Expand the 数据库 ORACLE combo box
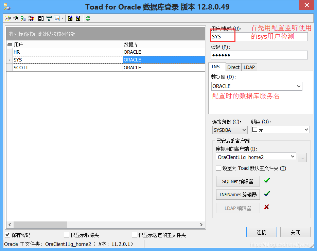Viewport: 317px width, 251px height. (x=299, y=86)
